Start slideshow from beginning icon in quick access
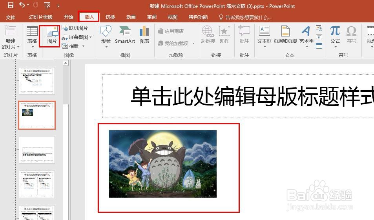Screen dimensions: 374x220 pyautogui.click(x=47, y=5)
